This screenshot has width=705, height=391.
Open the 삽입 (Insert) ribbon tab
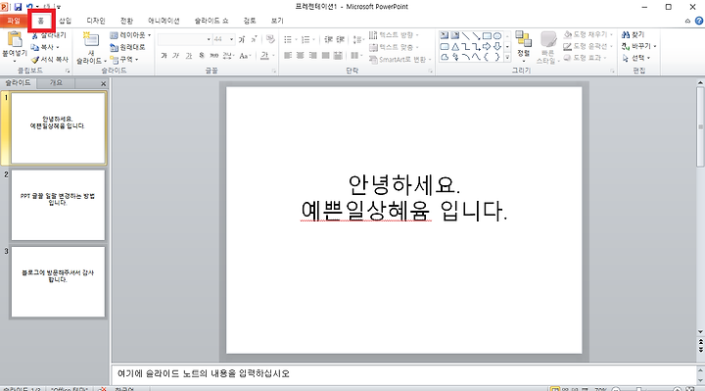[66, 21]
